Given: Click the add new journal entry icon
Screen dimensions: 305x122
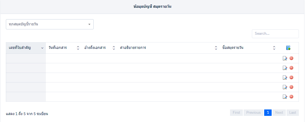Looking at the screenshot, I should point(288,48).
